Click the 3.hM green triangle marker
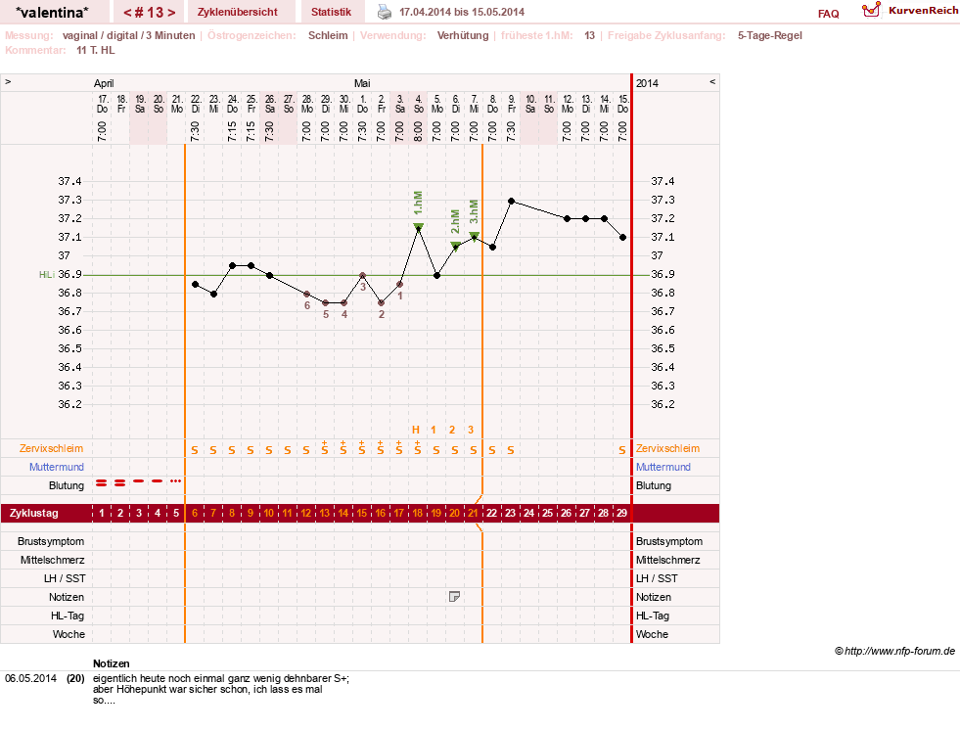960x730 pixels. coord(474,237)
